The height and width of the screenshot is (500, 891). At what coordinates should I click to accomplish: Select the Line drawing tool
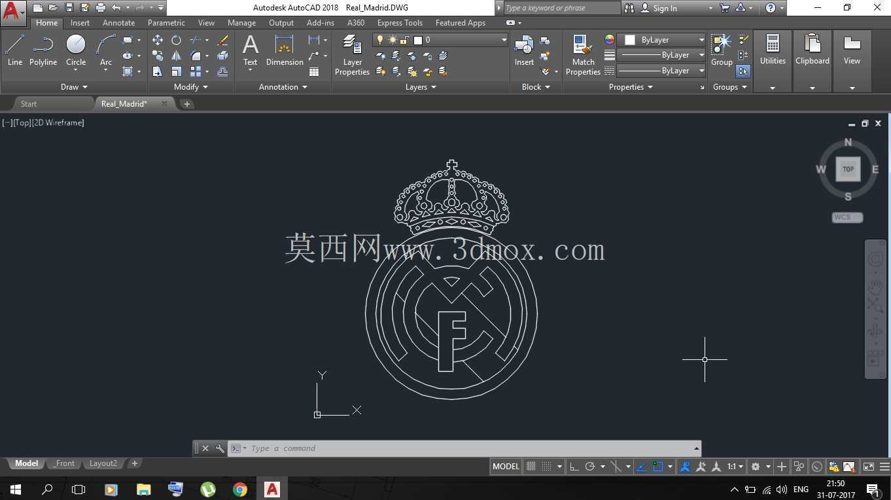coord(14,51)
